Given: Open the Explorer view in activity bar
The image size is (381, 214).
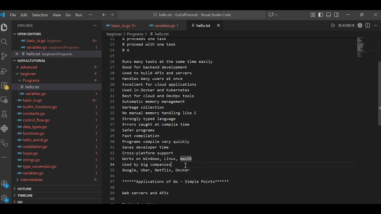Looking at the screenshot, I should (4, 27).
